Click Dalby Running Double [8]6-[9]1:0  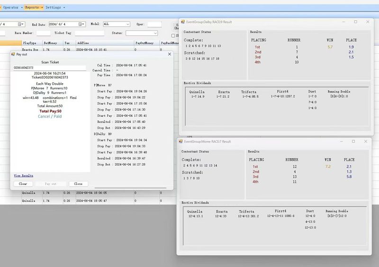coord(339,96)
